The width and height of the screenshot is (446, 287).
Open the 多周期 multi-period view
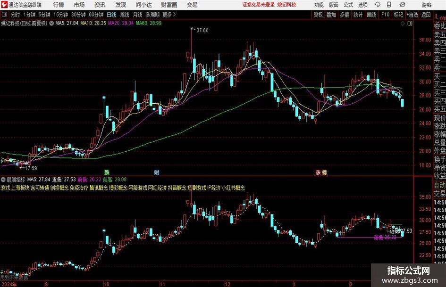pos(152,15)
